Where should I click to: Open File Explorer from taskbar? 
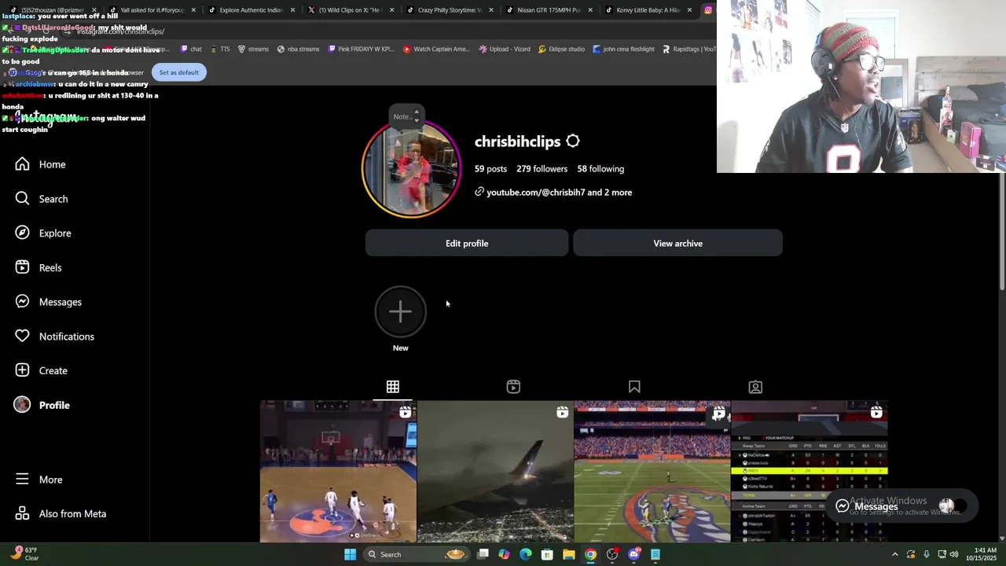[568, 554]
